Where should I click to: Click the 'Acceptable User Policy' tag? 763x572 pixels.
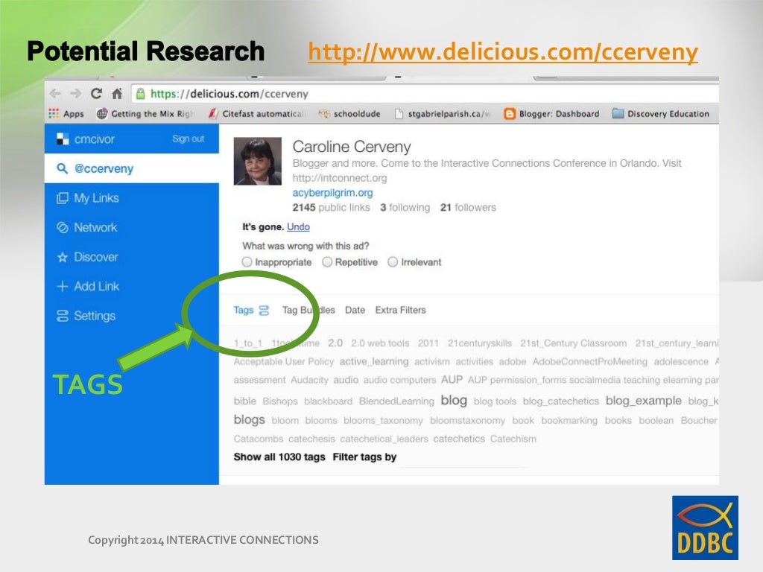point(284,362)
